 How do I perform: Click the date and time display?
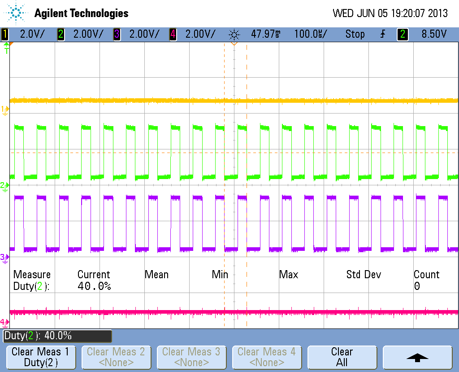click(x=390, y=13)
